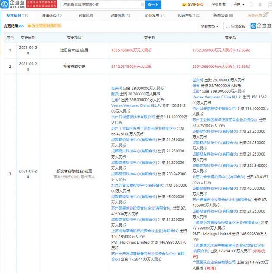Select the 注册资本(金)变更 row item
Viewport: 272px width, 273px height.
click(x=74, y=50)
